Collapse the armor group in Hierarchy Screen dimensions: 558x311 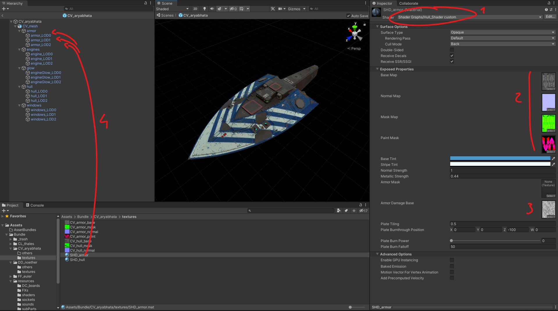tap(19, 31)
